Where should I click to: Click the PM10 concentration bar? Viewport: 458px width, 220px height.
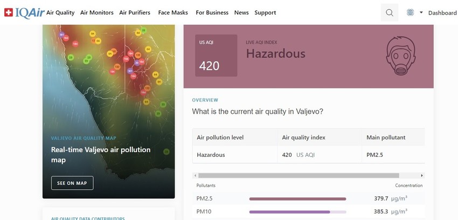click(297, 212)
